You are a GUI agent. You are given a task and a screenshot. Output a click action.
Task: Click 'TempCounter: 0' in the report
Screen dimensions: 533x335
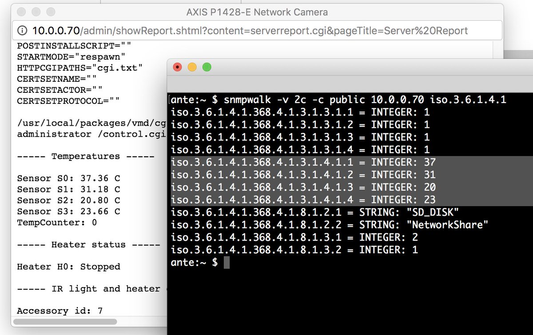[x=57, y=222]
